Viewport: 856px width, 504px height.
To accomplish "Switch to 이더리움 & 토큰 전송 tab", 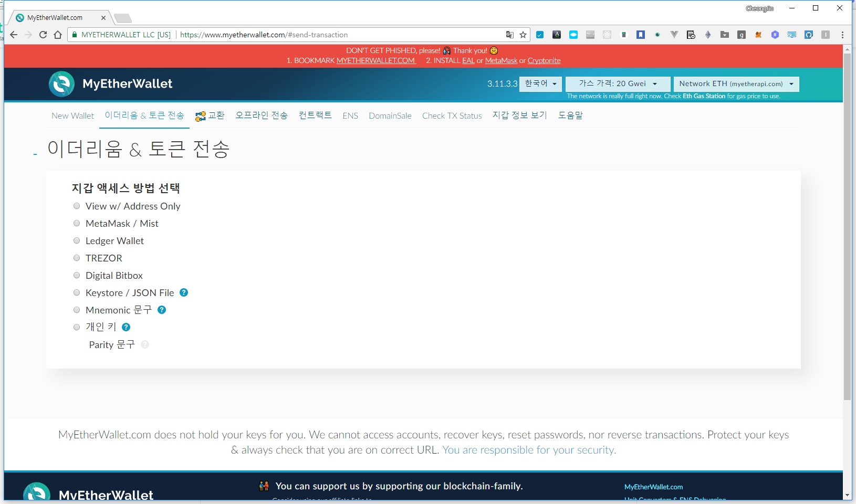I will click(144, 115).
